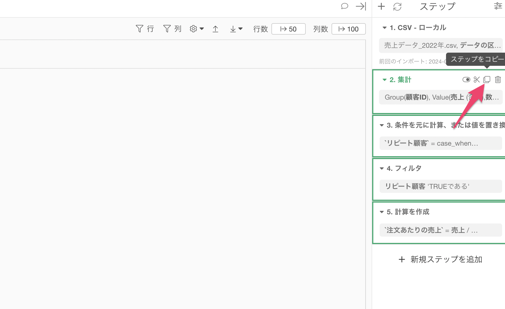Viewport: 505px width, 309px height.
Task: Open the download arrow dropdown
Action: point(236,29)
